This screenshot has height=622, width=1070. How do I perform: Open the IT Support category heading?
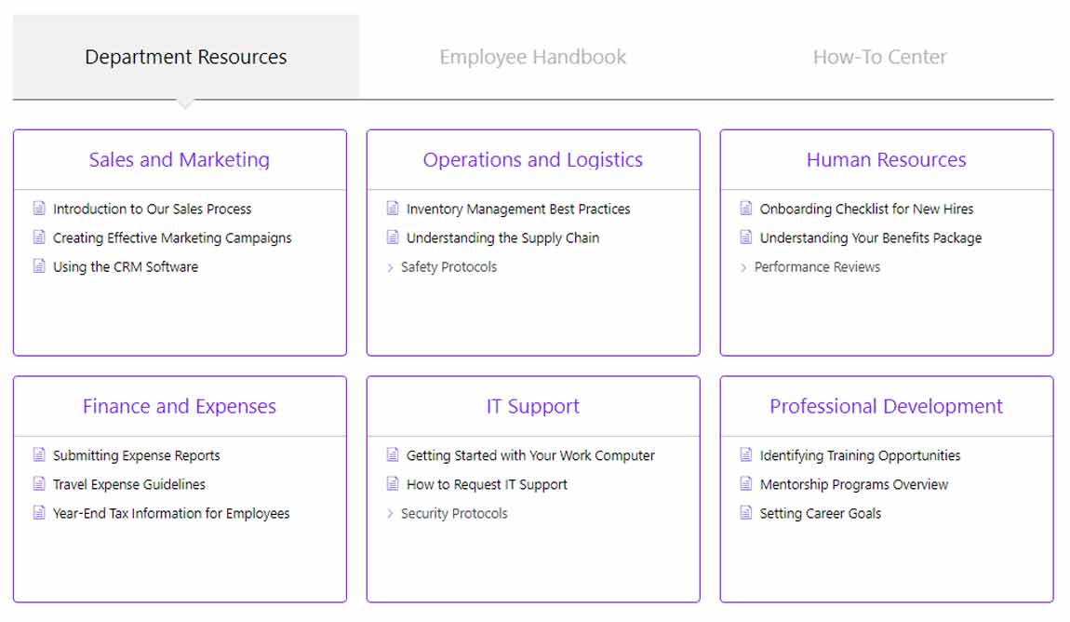pos(533,406)
